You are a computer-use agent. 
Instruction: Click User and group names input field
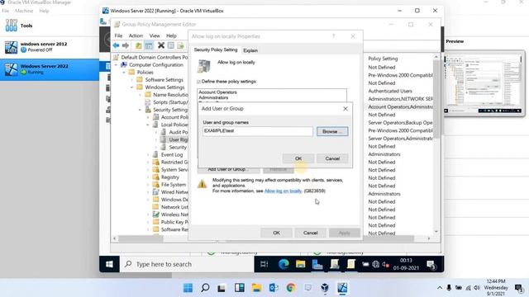tap(258, 131)
